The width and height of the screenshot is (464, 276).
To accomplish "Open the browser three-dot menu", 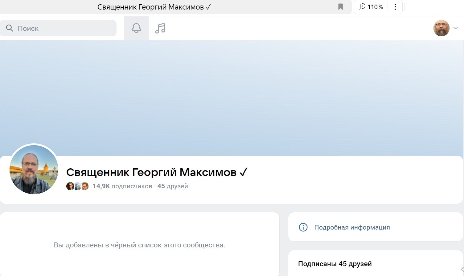I will point(395,7).
